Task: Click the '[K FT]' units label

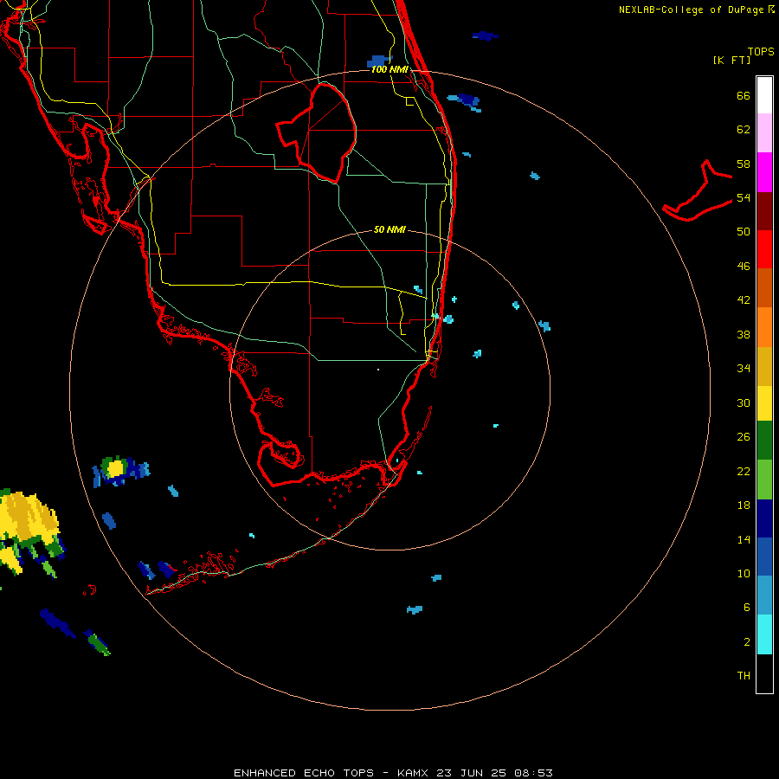Action: (x=731, y=61)
